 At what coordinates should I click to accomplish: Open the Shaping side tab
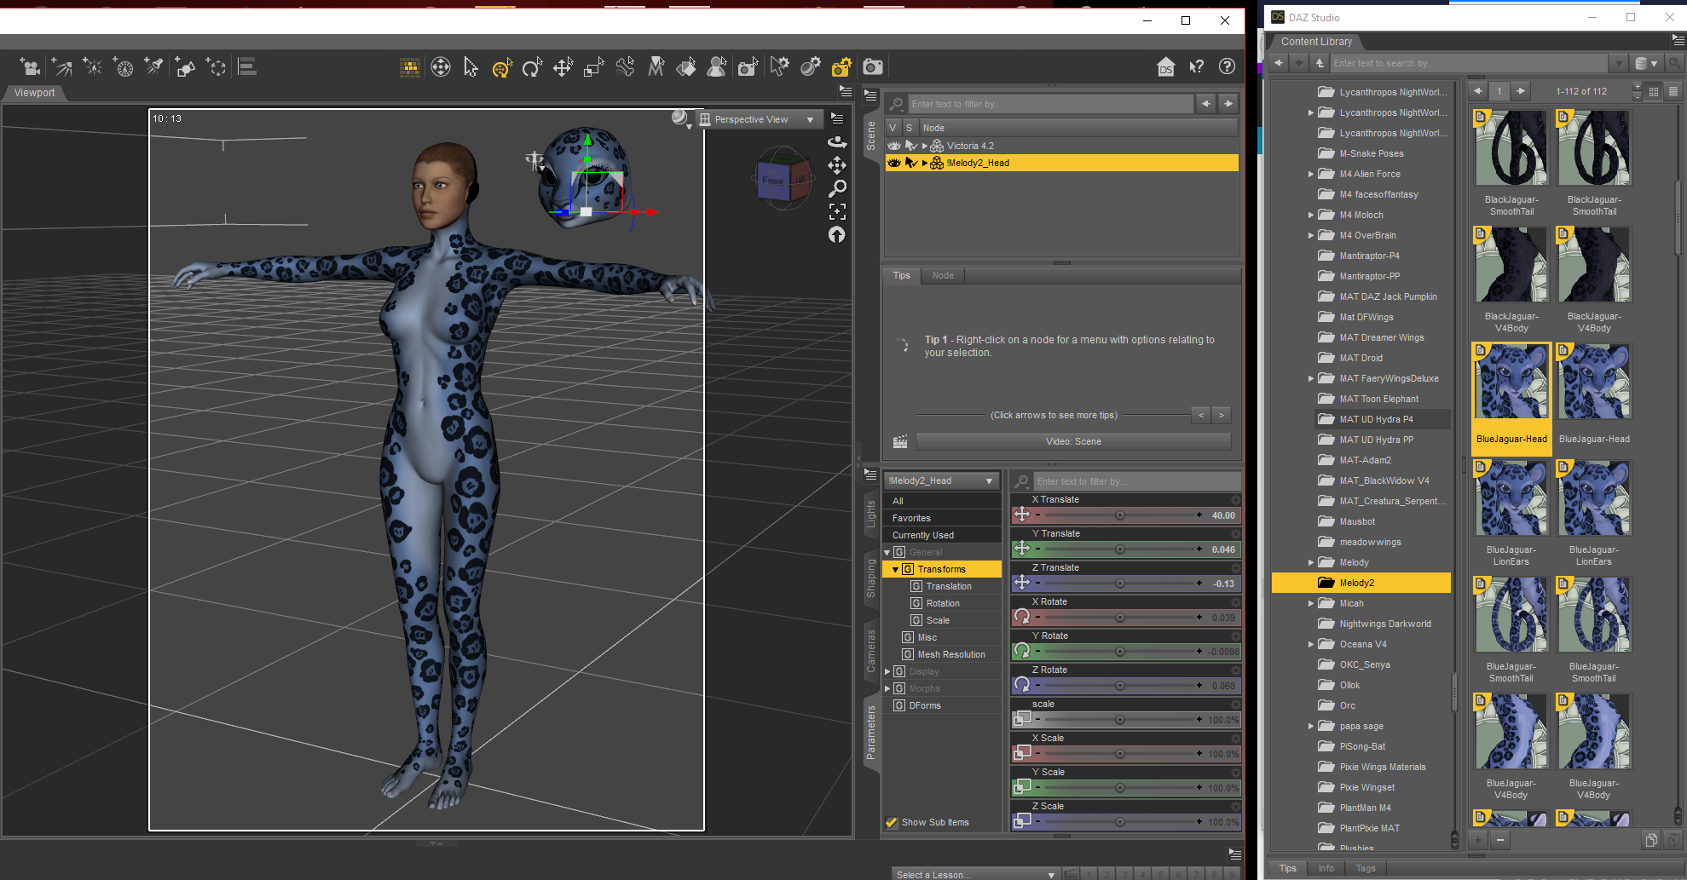(x=871, y=578)
